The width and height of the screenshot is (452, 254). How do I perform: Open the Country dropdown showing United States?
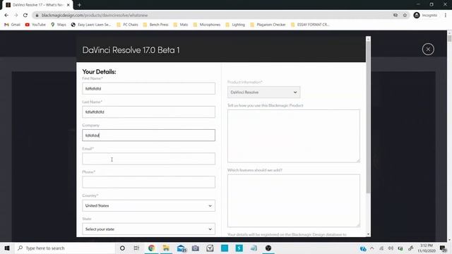pos(148,205)
